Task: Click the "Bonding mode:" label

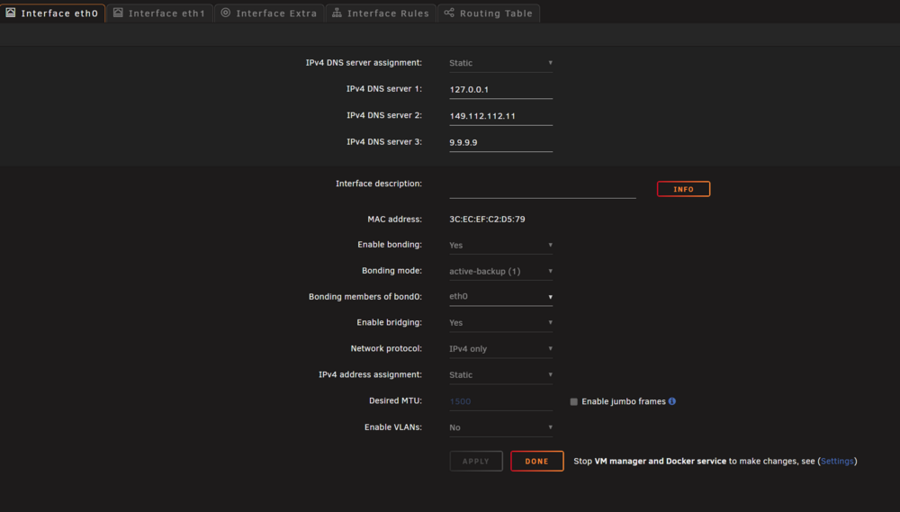Action: [x=391, y=270]
